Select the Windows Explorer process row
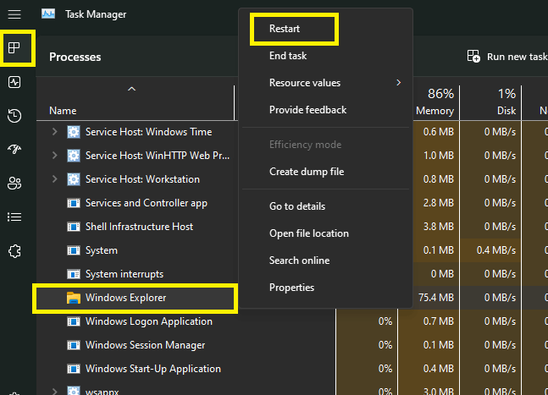Image resolution: width=548 pixels, height=395 pixels. pos(125,298)
